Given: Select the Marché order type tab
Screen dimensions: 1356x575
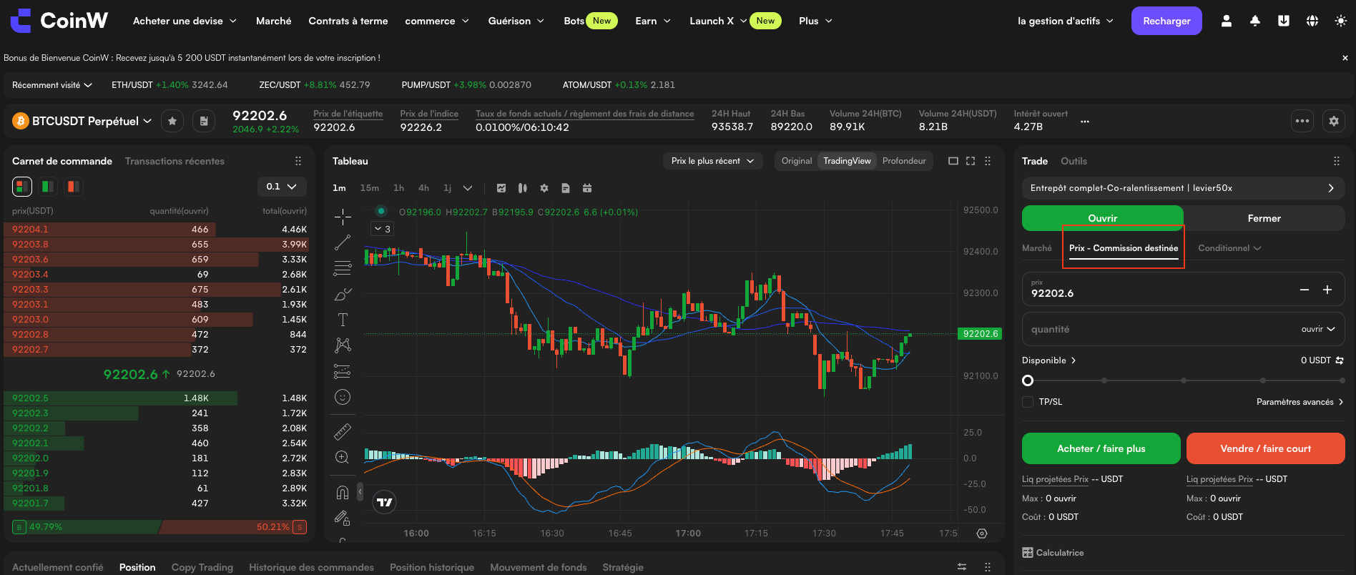Looking at the screenshot, I should point(1037,248).
